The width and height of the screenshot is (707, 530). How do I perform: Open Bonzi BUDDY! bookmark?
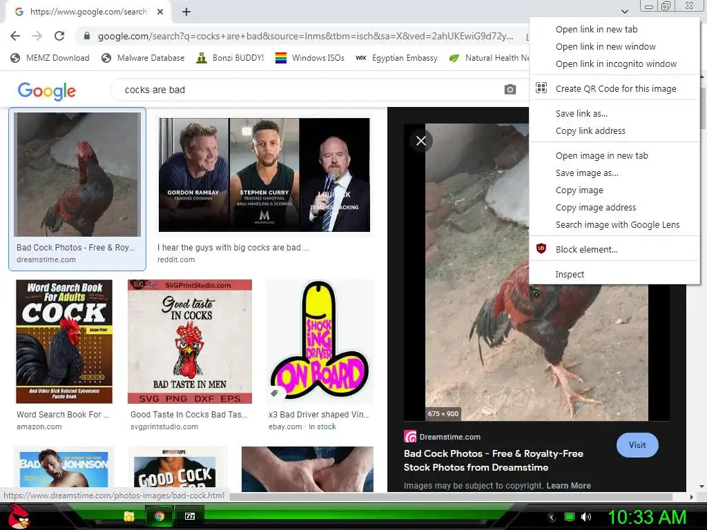click(230, 58)
